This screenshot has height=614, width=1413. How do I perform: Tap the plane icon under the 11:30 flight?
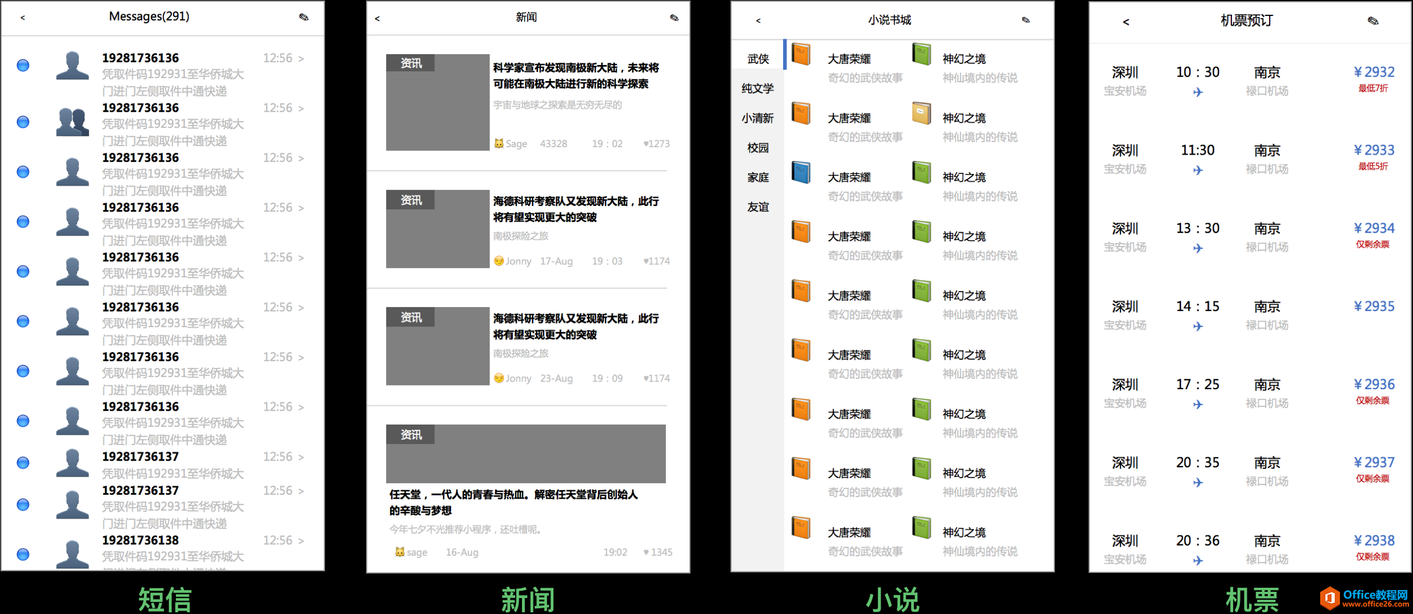(1198, 170)
